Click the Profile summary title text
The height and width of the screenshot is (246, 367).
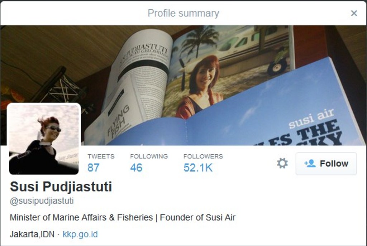(183, 13)
